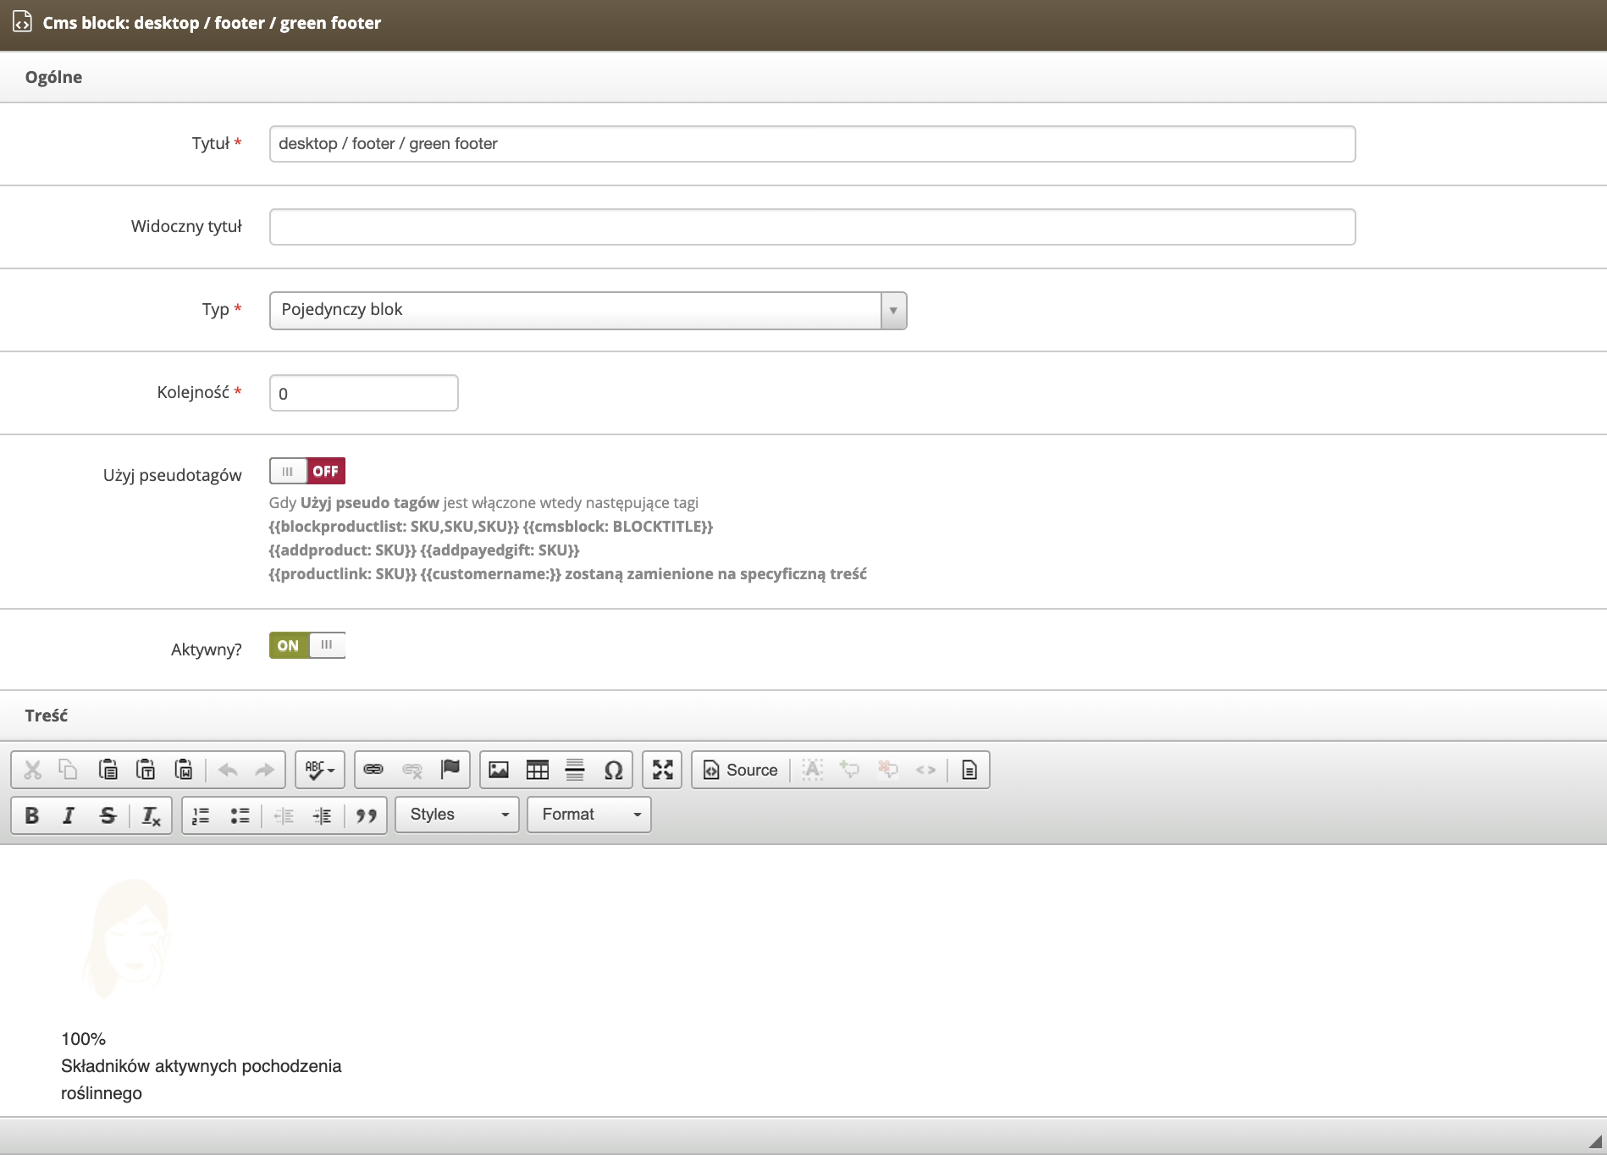Open Templates document icon
Image resolution: width=1607 pixels, height=1155 pixels.
[x=969, y=770]
